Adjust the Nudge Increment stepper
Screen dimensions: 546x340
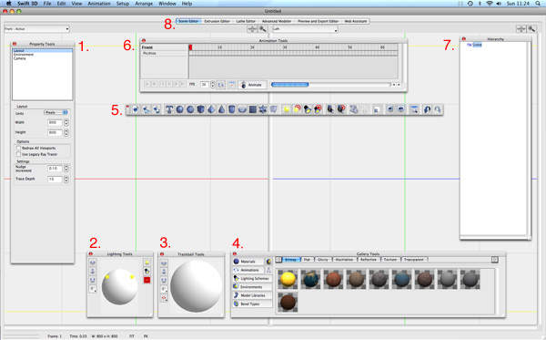66,169
